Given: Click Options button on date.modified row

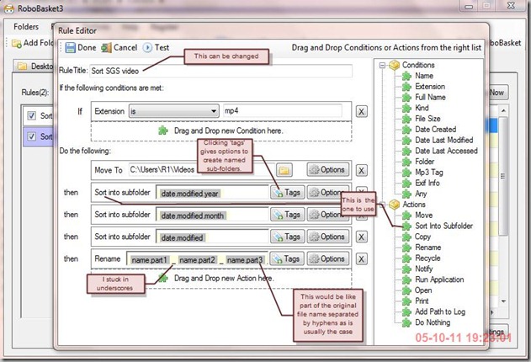Looking at the screenshot, I should click(328, 237).
